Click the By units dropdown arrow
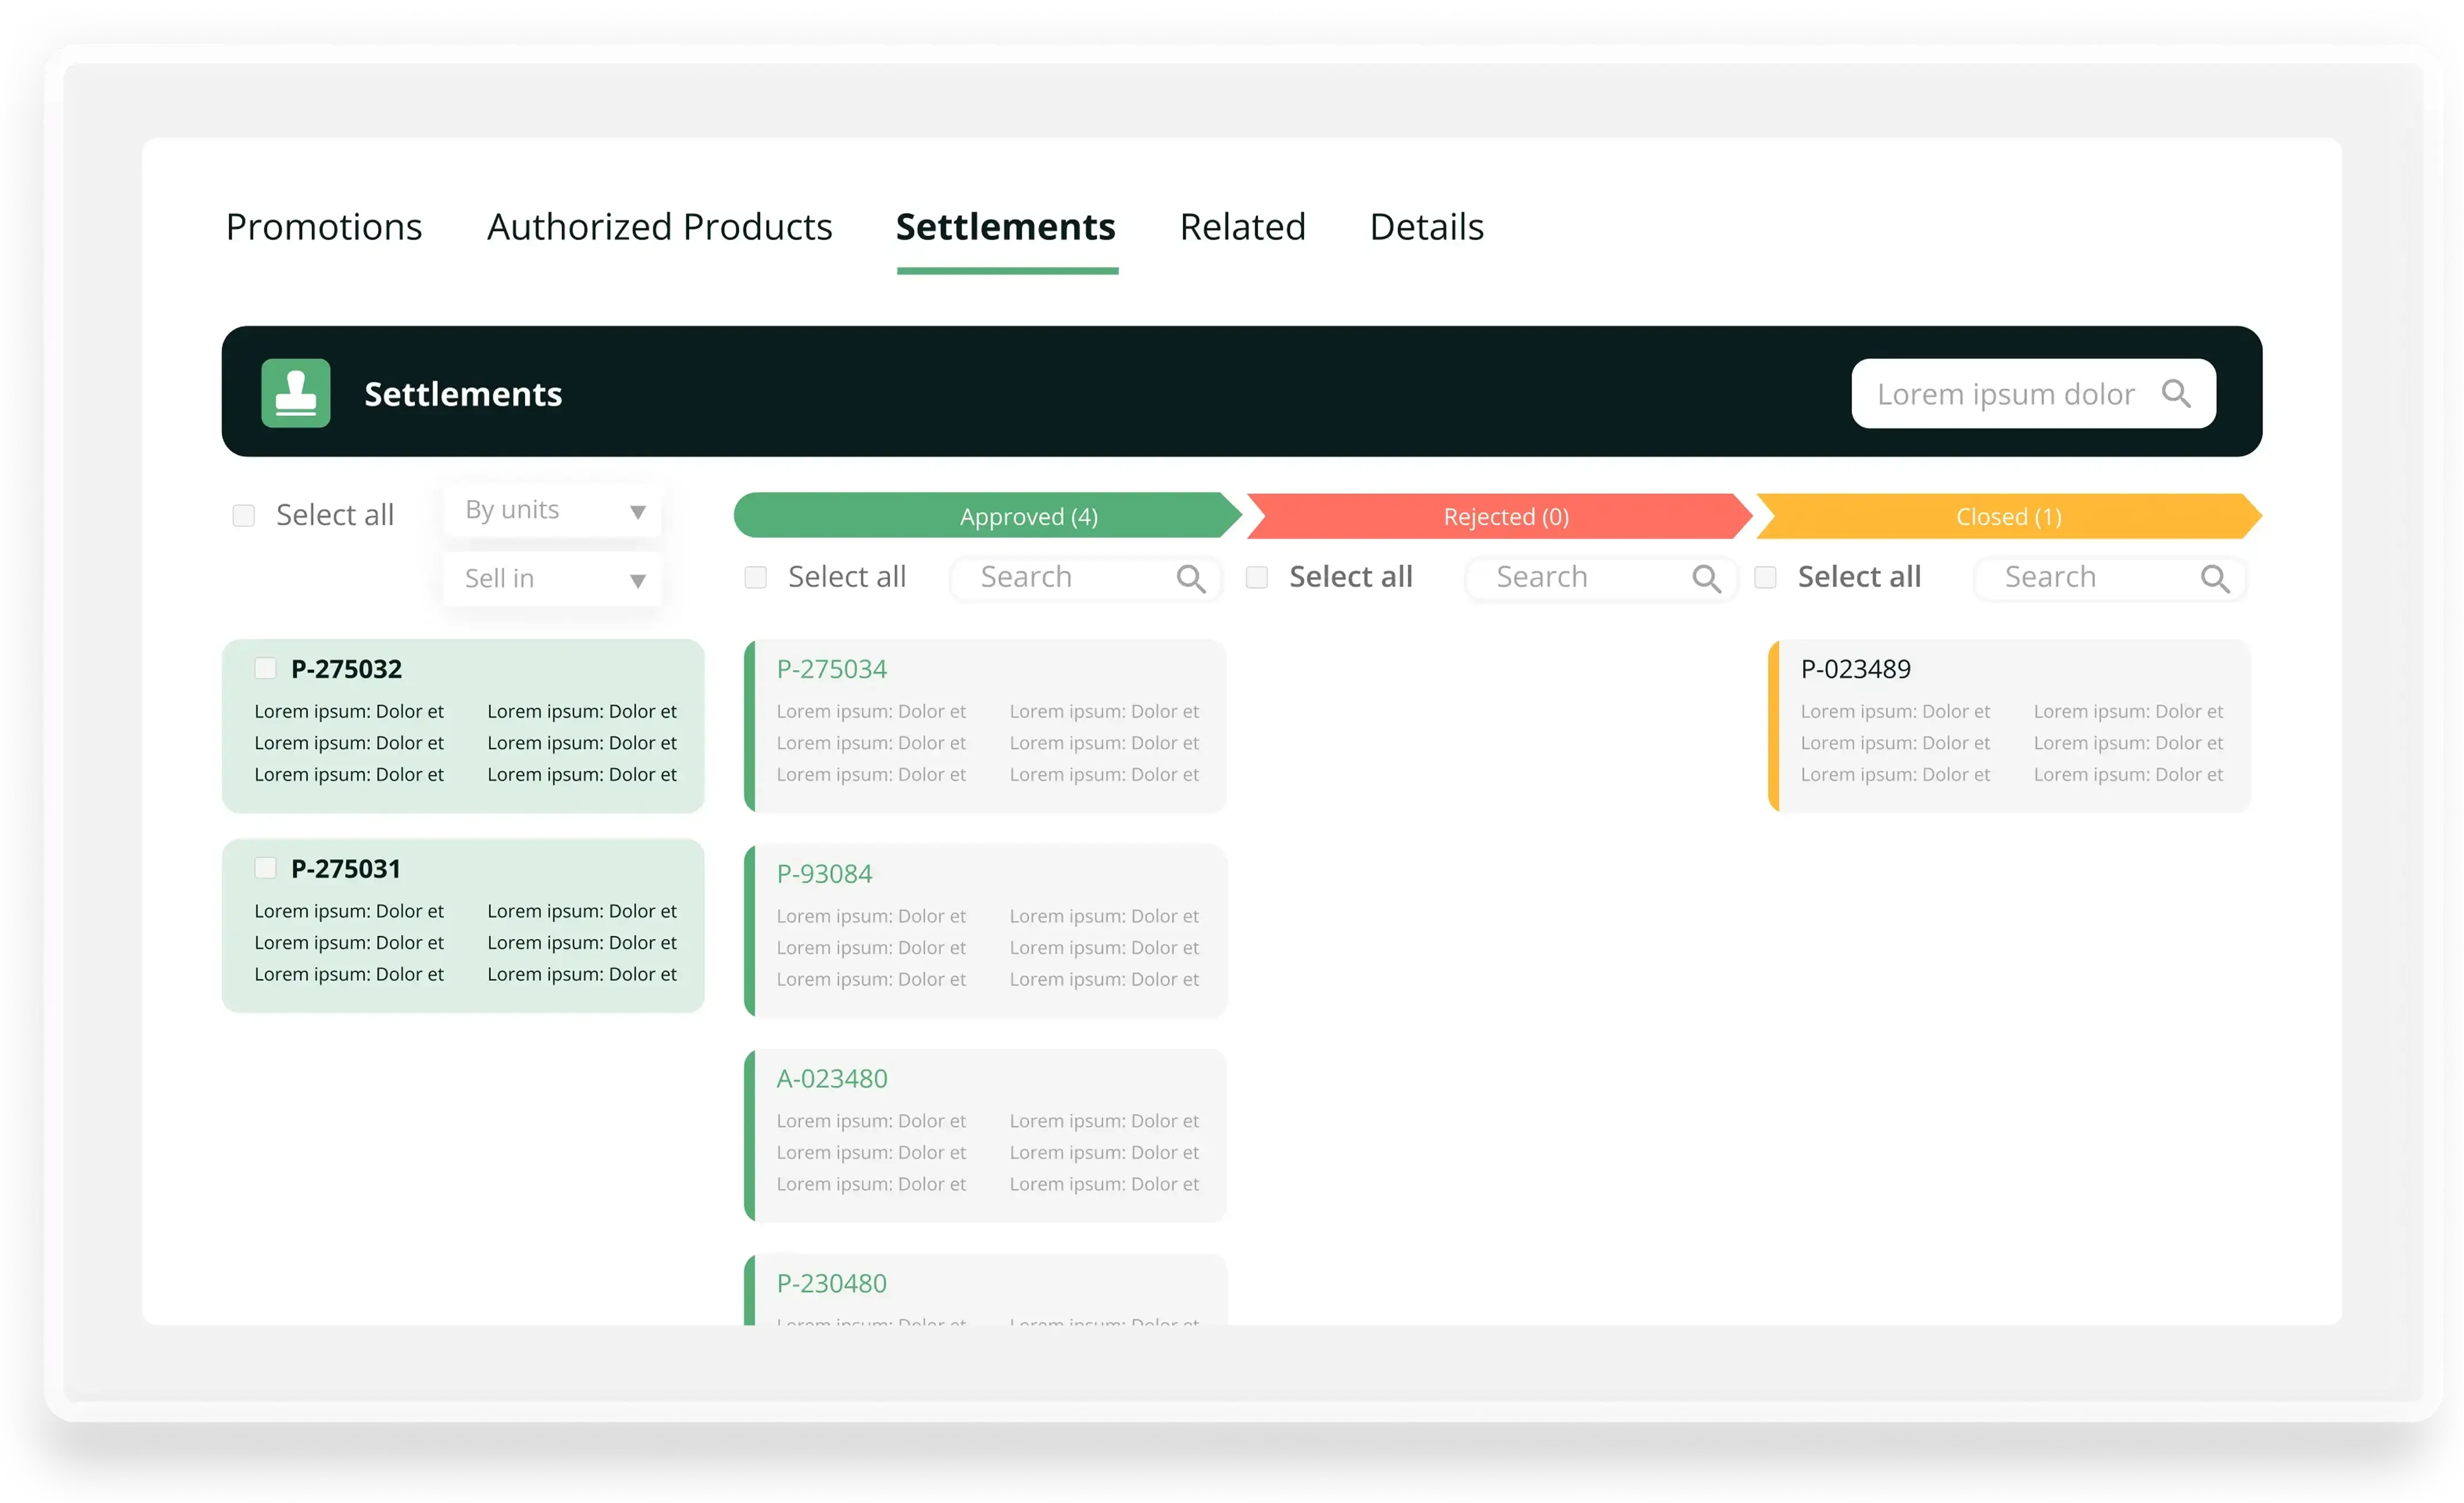 [637, 511]
